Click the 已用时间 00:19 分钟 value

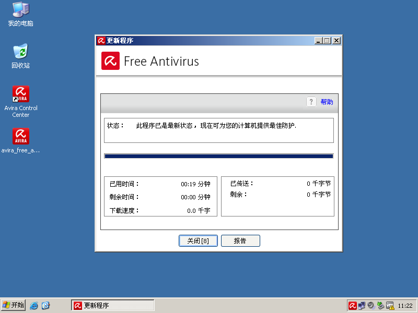point(195,184)
